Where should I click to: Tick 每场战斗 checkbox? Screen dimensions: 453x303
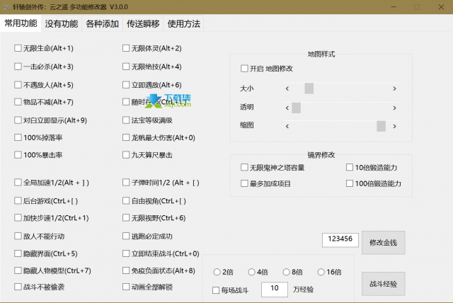[x=216, y=290]
